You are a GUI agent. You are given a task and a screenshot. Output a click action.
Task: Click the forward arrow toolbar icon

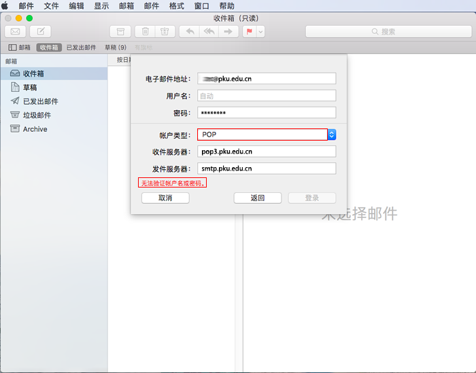tap(228, 31)
